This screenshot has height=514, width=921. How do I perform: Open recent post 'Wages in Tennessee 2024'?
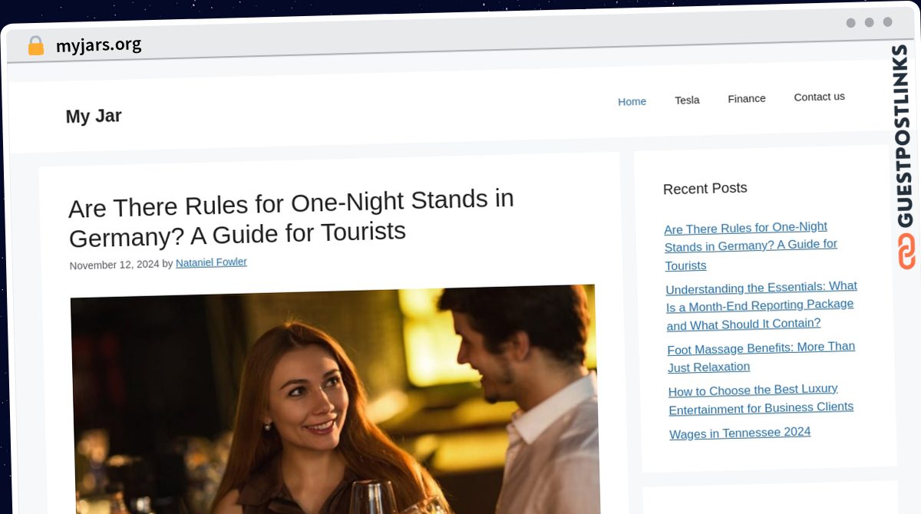pyautogui.click(x=740, y=433)
